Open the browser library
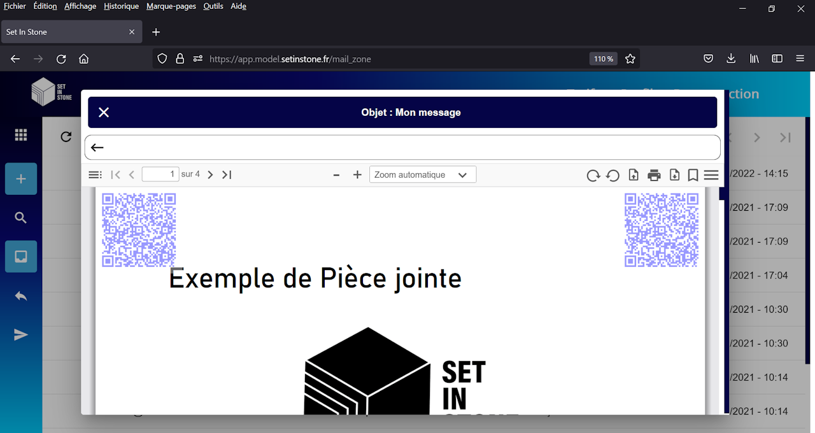 [755, 59]
